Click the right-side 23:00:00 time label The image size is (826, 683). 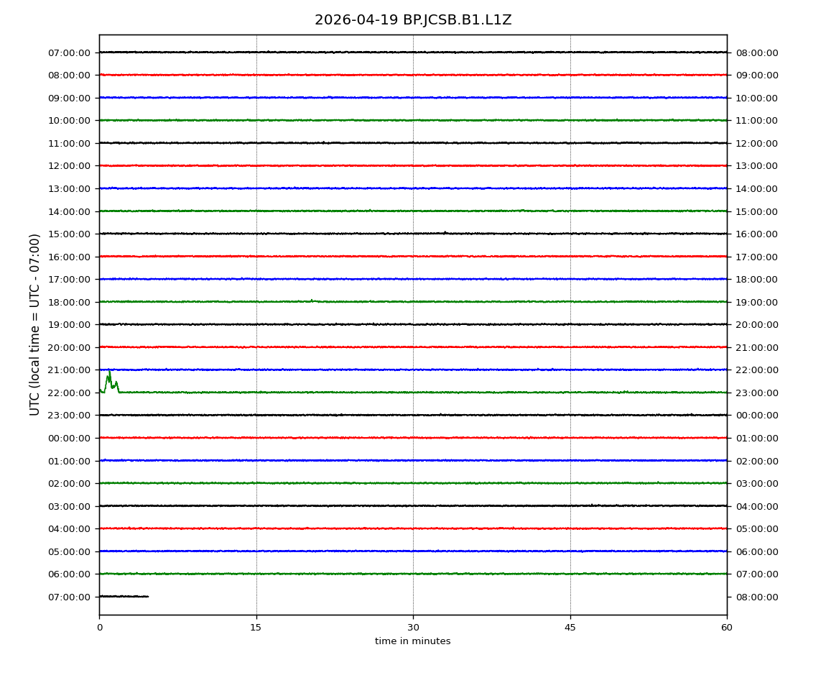click(756, 393)
